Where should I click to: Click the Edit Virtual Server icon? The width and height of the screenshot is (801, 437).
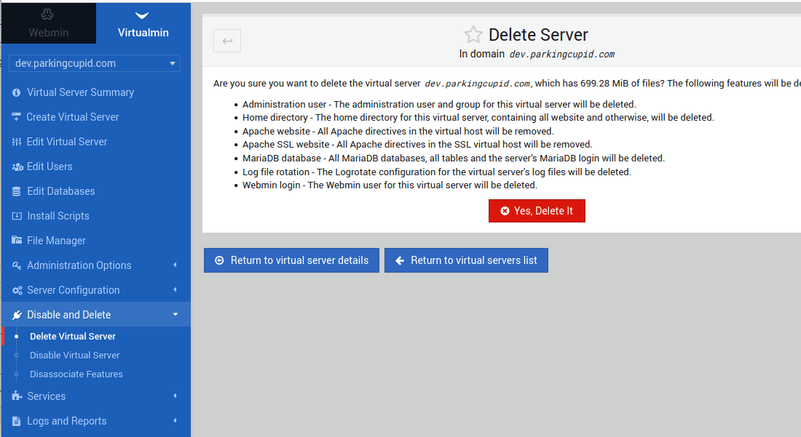[x=16, y=142]
